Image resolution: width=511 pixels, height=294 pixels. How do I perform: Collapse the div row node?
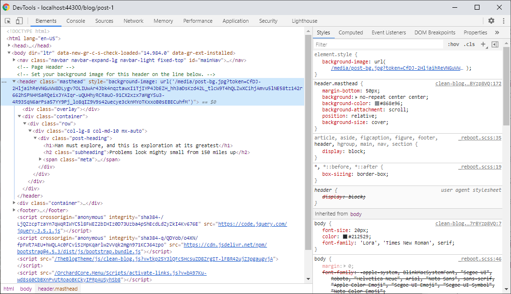tap(24, 124)
